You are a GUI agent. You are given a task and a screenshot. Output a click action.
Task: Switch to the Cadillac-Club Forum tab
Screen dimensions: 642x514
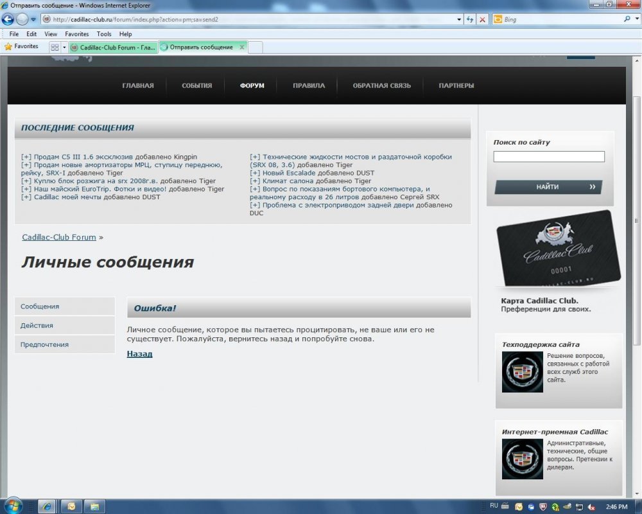point(113,47)
